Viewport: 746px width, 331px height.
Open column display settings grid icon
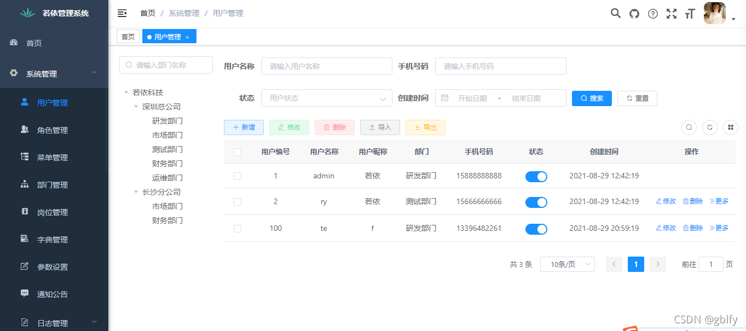731,127
